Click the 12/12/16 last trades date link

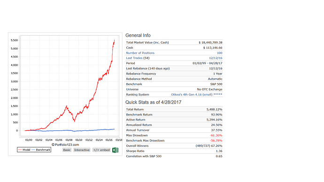click(216, 58)
